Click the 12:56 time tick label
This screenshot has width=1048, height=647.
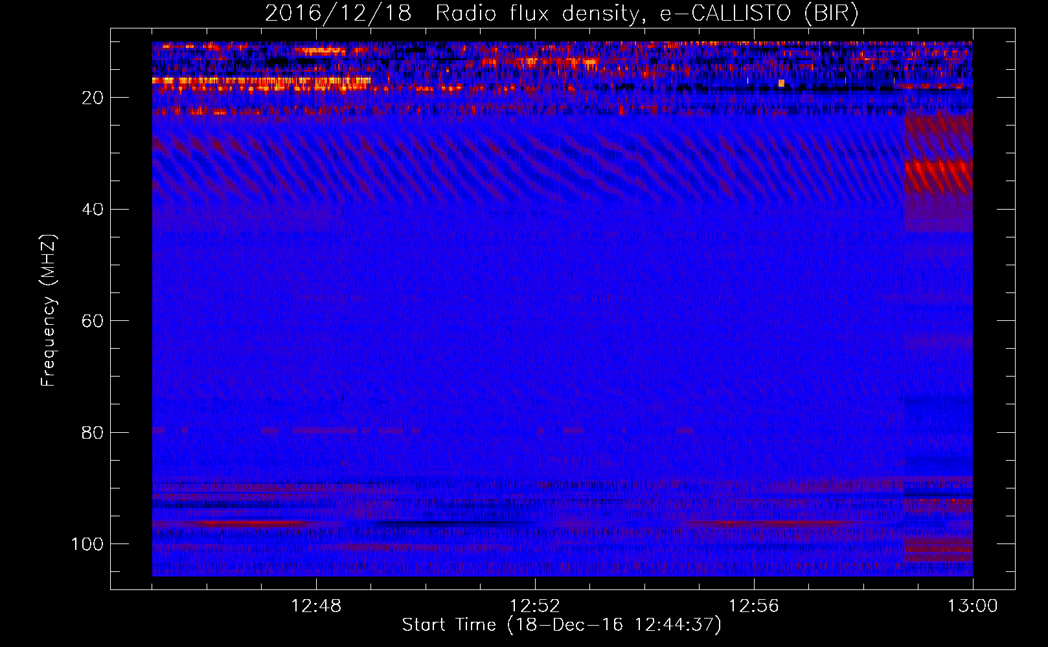(x=754, y=606)
